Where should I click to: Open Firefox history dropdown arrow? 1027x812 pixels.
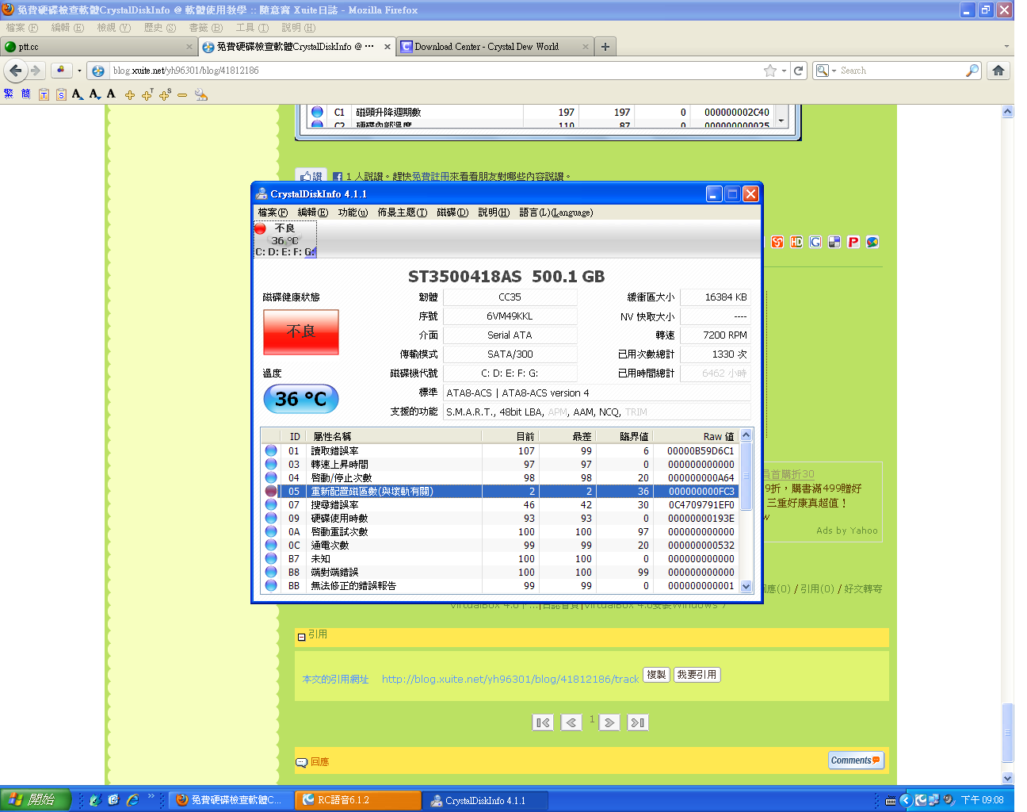click(79, 71)
